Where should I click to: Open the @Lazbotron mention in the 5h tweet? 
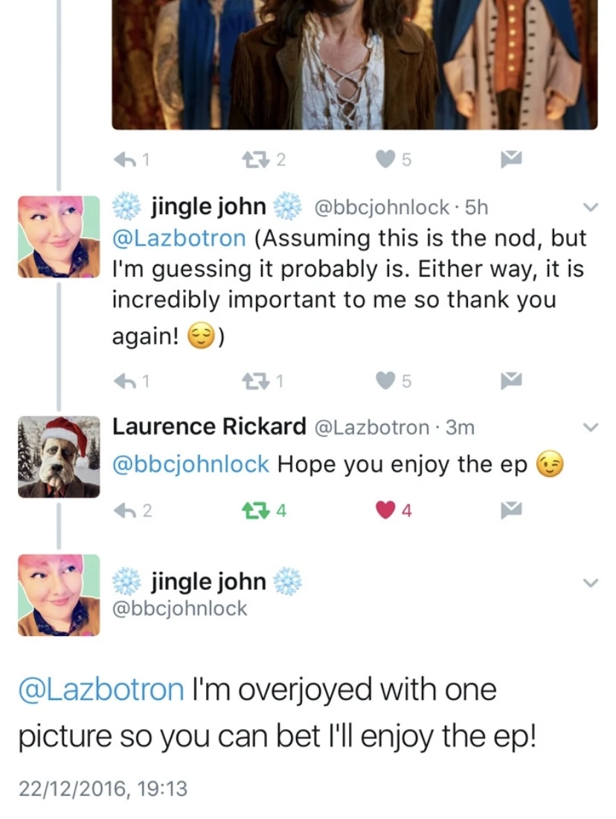point(179,238)
